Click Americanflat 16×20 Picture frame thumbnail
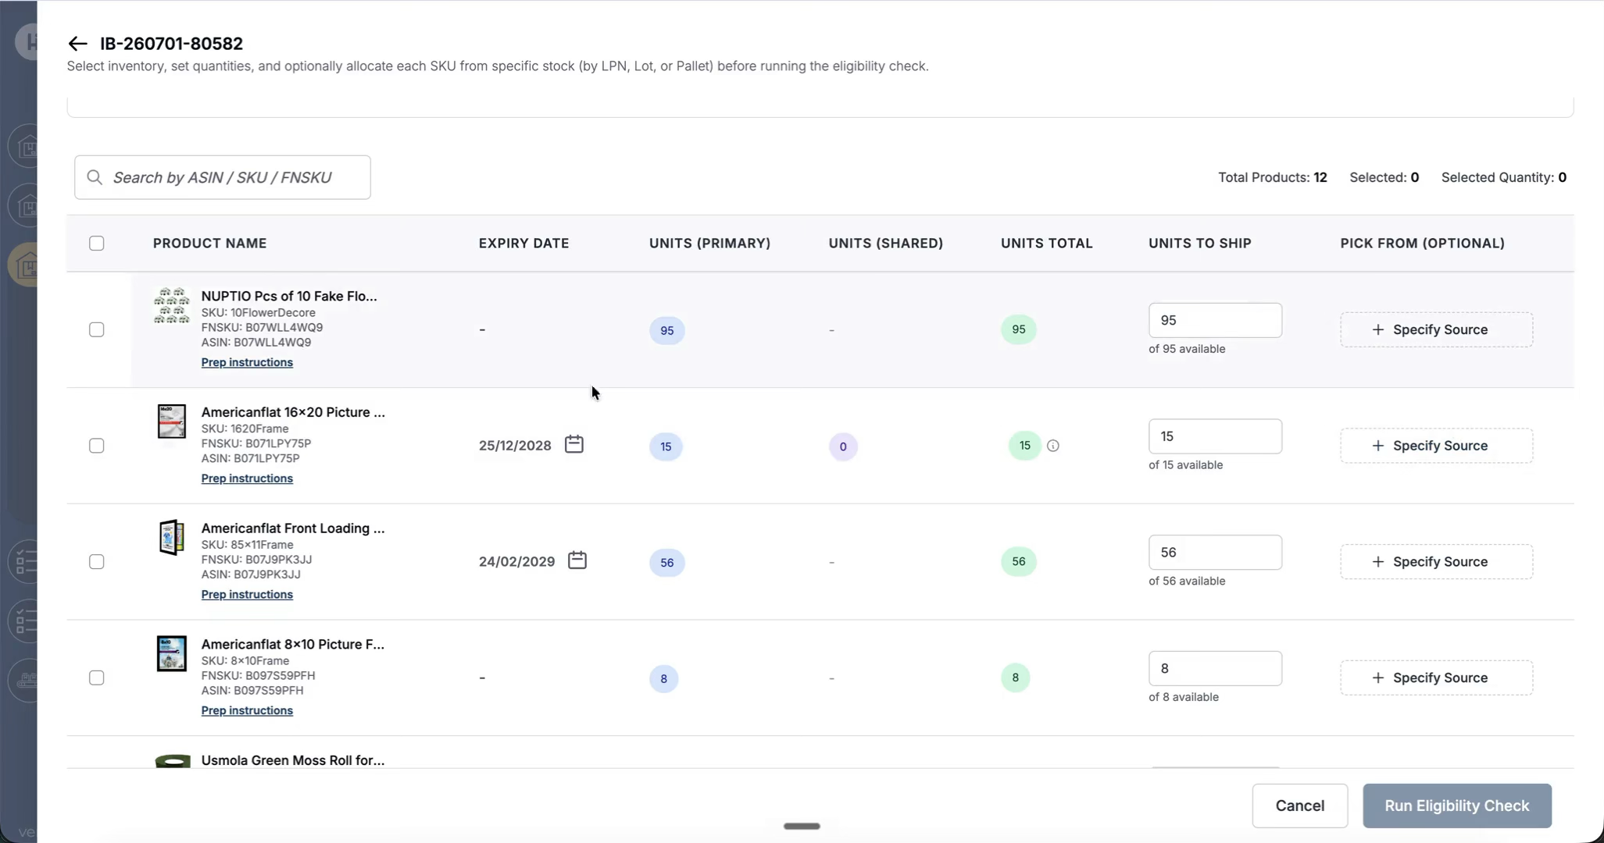 tap(172, 421)
